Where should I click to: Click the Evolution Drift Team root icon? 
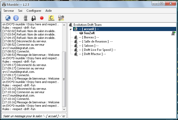pyautogui.click(x=71, y=25)
